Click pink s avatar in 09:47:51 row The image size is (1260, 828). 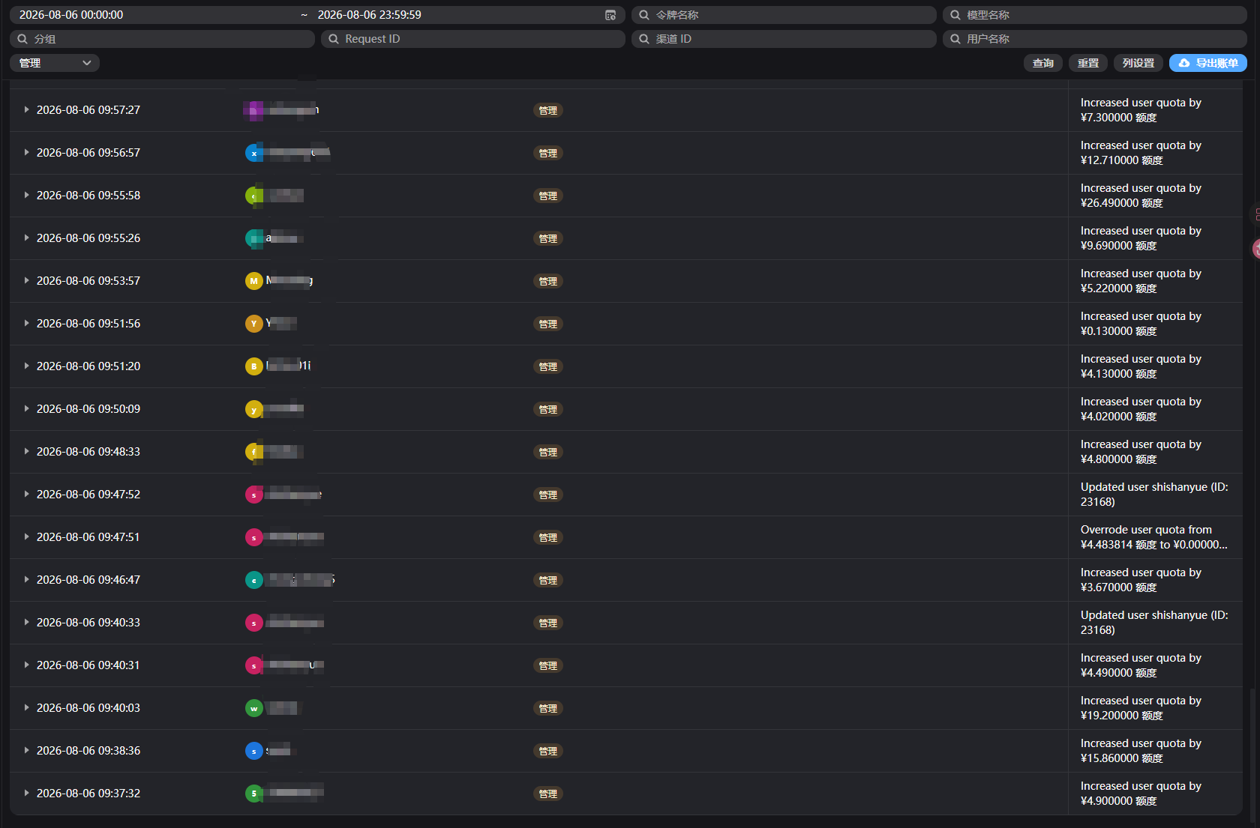pyautogui.click(x=254, y=537)
